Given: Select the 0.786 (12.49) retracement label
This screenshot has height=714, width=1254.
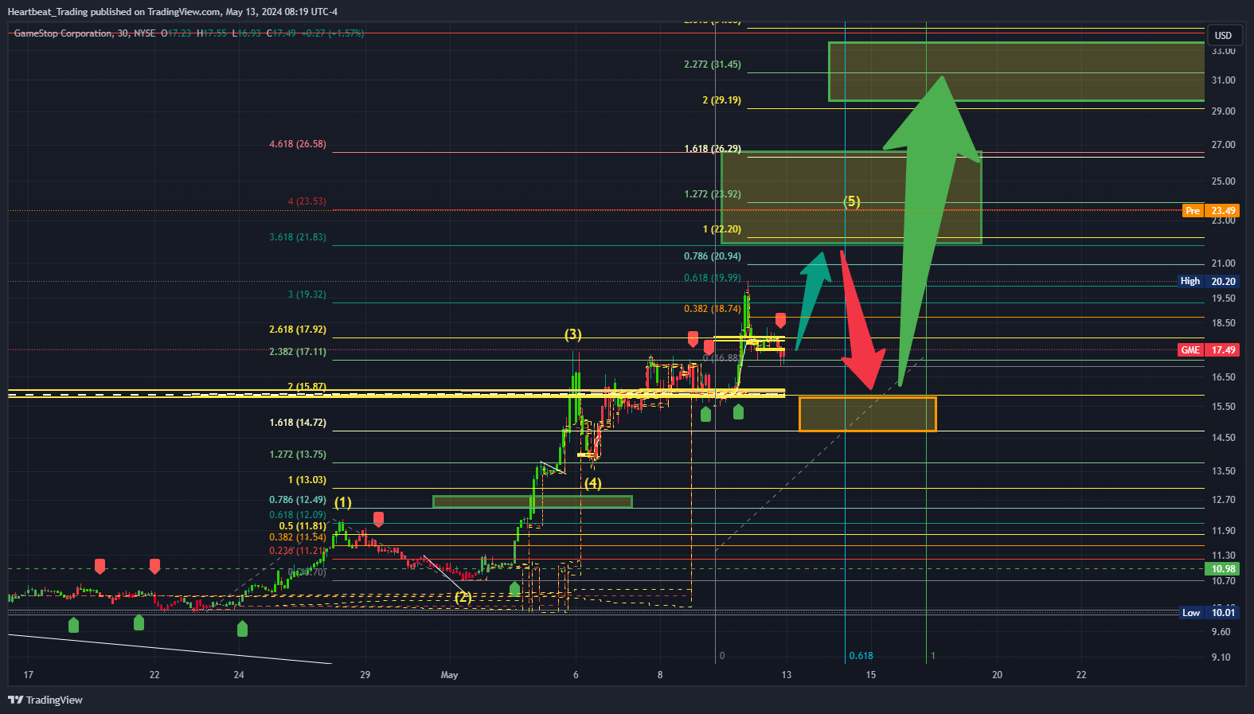Looking at the screenshot, I should pyautogui.click(x=298, y=500).
